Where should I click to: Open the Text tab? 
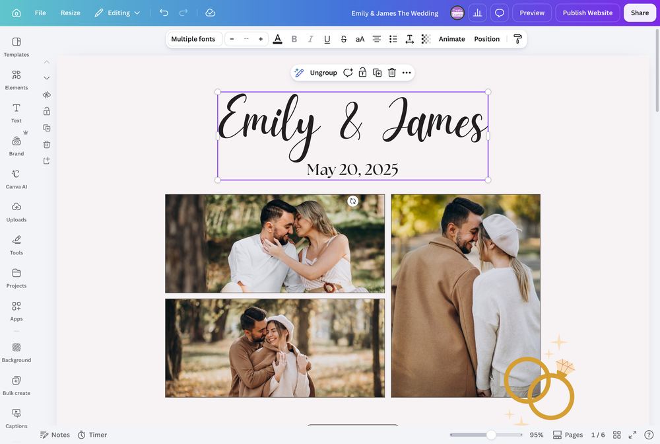[x=16, y=113]
